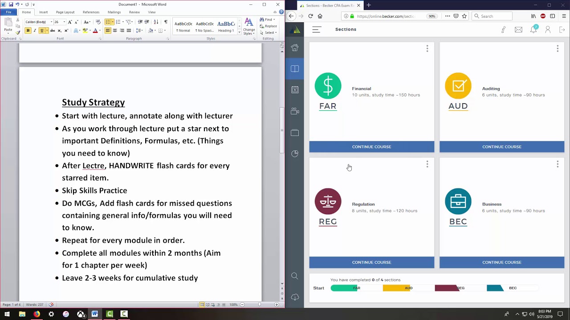Click Increase Indent icon in Word

coord(147,22)
